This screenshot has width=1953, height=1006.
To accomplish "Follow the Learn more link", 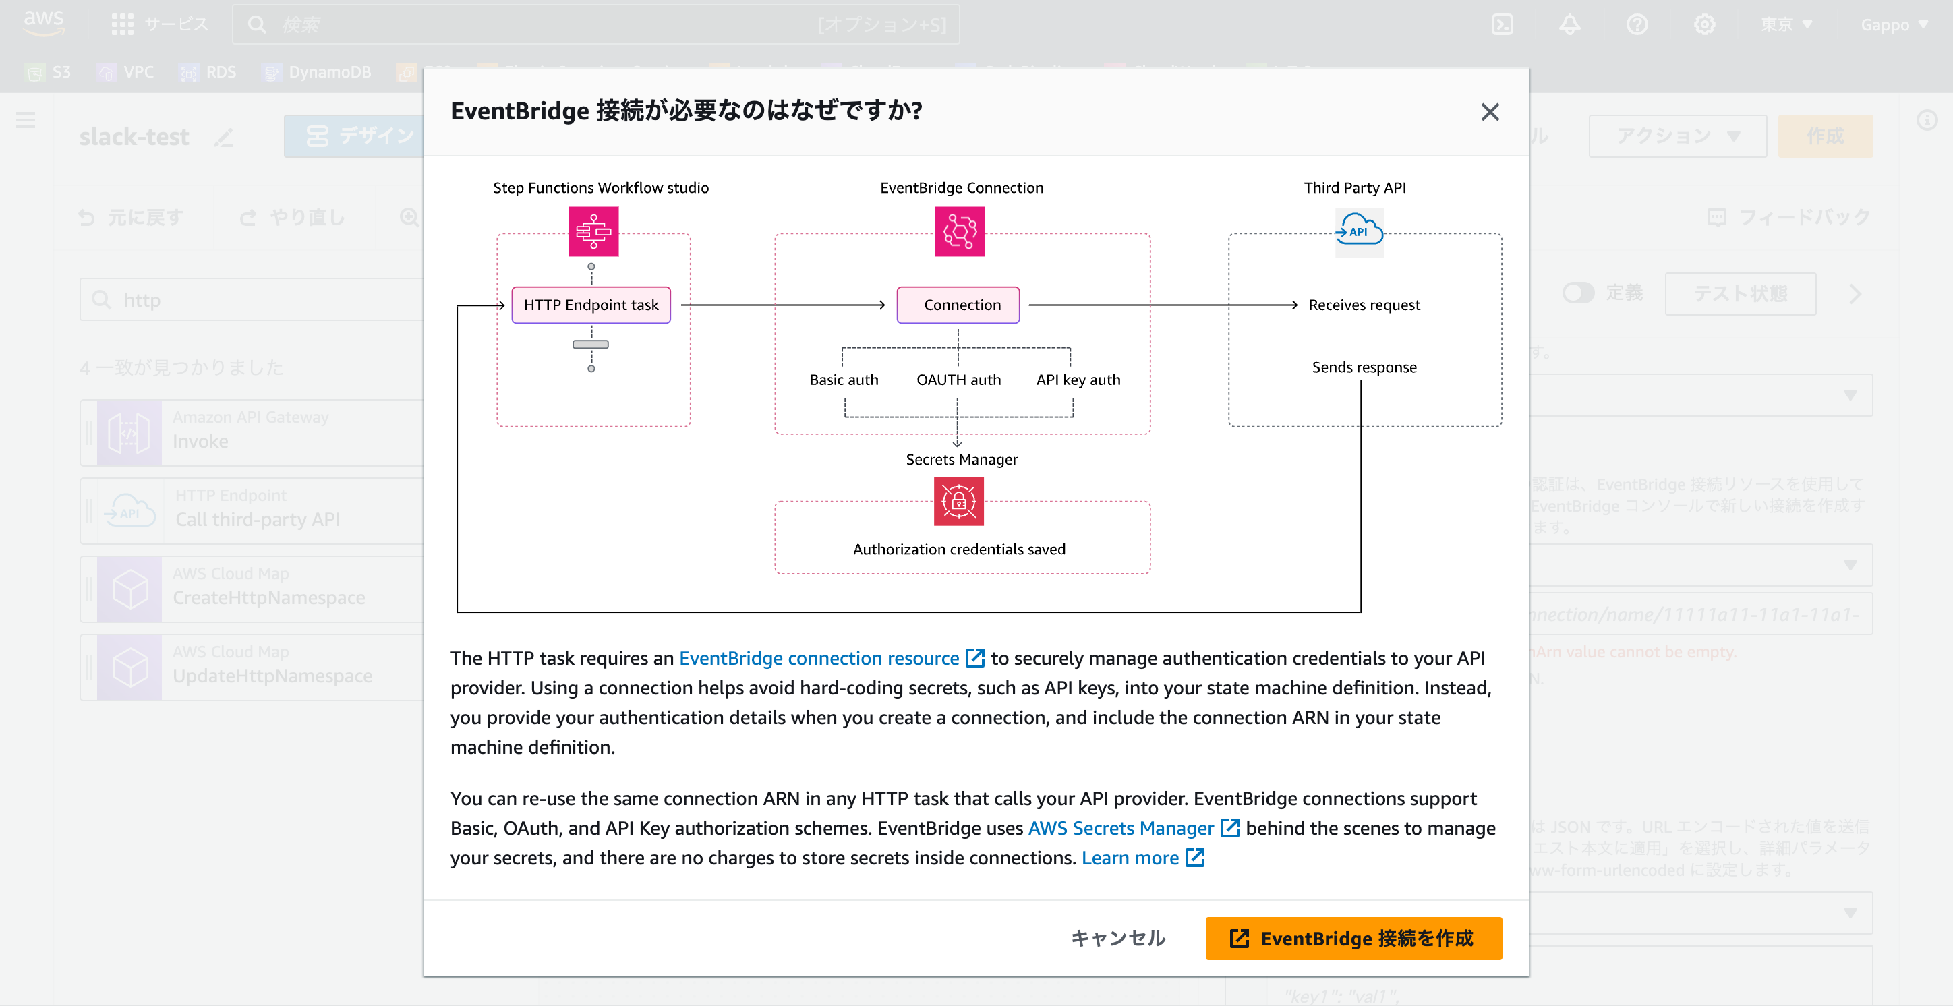I will (1130, 858).
